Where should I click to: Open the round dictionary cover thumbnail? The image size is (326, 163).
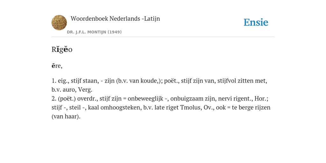[59, 23]
